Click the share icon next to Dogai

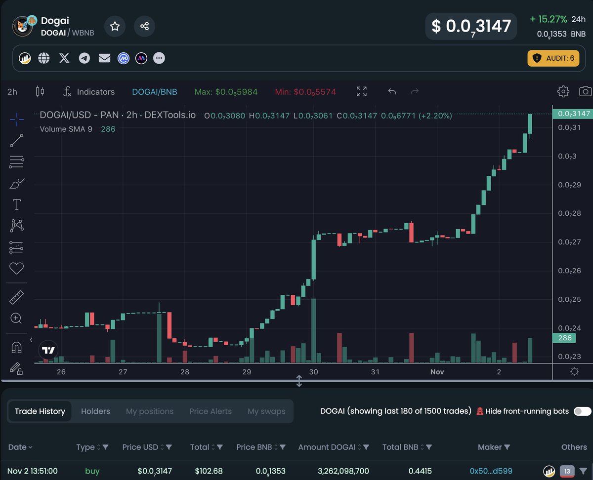pos(144,26)
